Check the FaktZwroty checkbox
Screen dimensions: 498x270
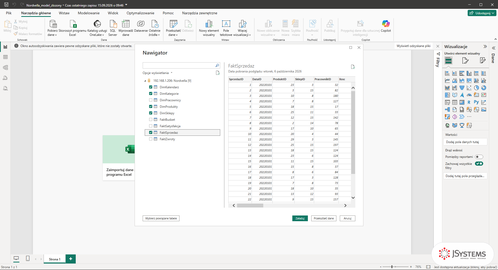[x=151, y=139]
